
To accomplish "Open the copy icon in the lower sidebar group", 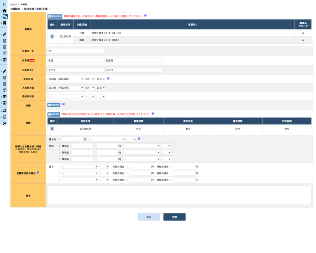I will pos(4,90).
